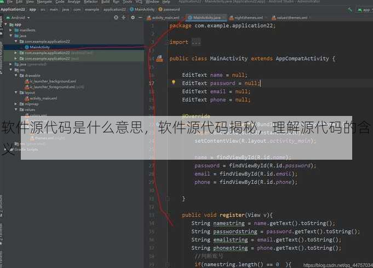
Task: Click the word 'package' on line 1
Action: tap(180, 26)
